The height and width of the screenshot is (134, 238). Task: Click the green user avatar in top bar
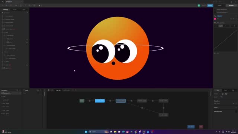[199, 6]
